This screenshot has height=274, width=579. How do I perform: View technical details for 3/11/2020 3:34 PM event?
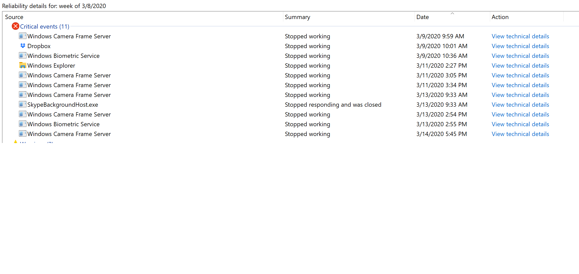[520, 85]
